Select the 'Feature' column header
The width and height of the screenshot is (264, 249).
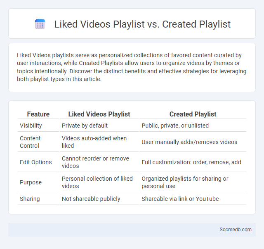(38, 114)
